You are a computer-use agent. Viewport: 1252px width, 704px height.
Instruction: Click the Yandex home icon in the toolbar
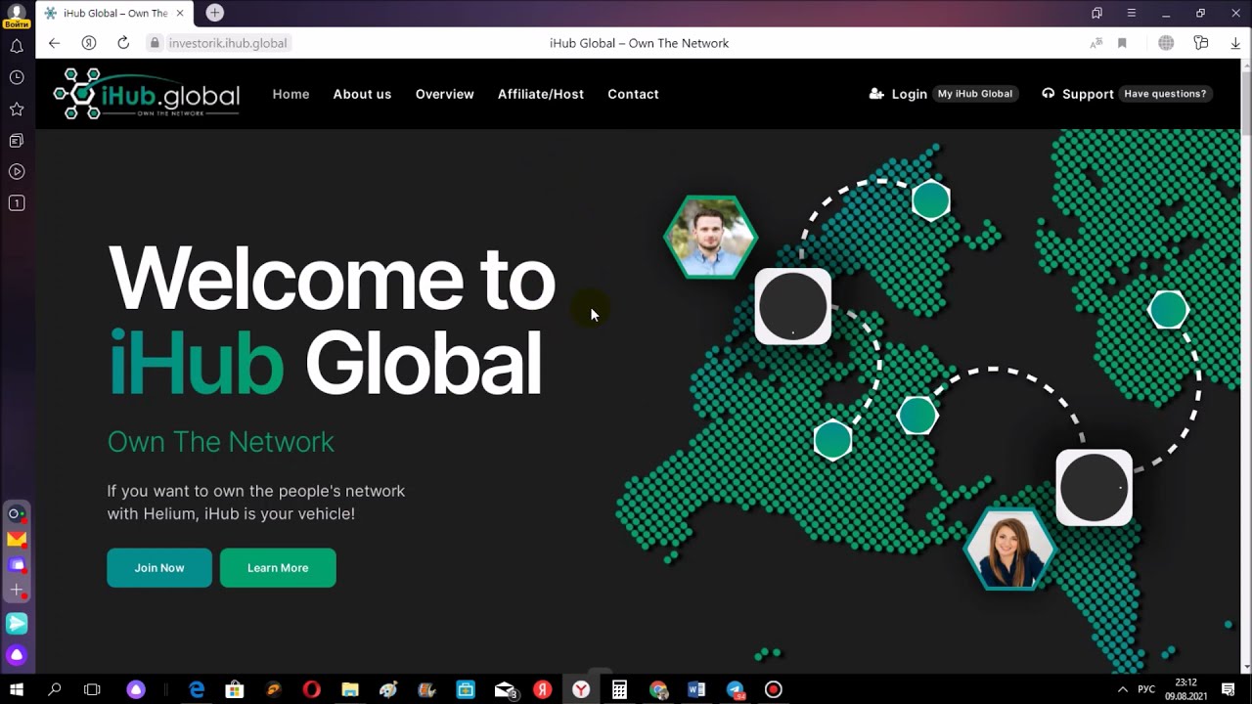coord(89,43)
